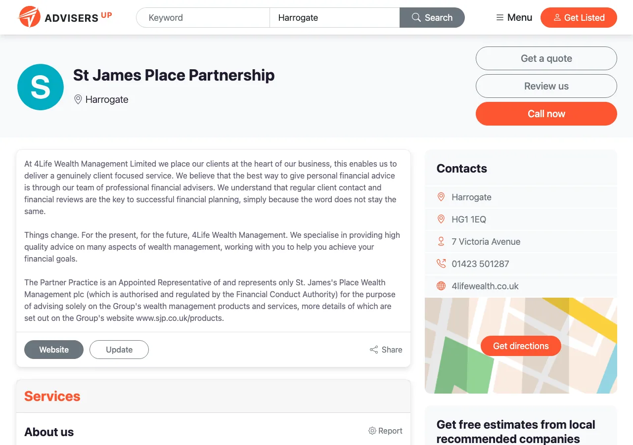This screenshot has height=445, width=633.
Task: Click the Advisers UP logo icon
Action: pos(29,16)
